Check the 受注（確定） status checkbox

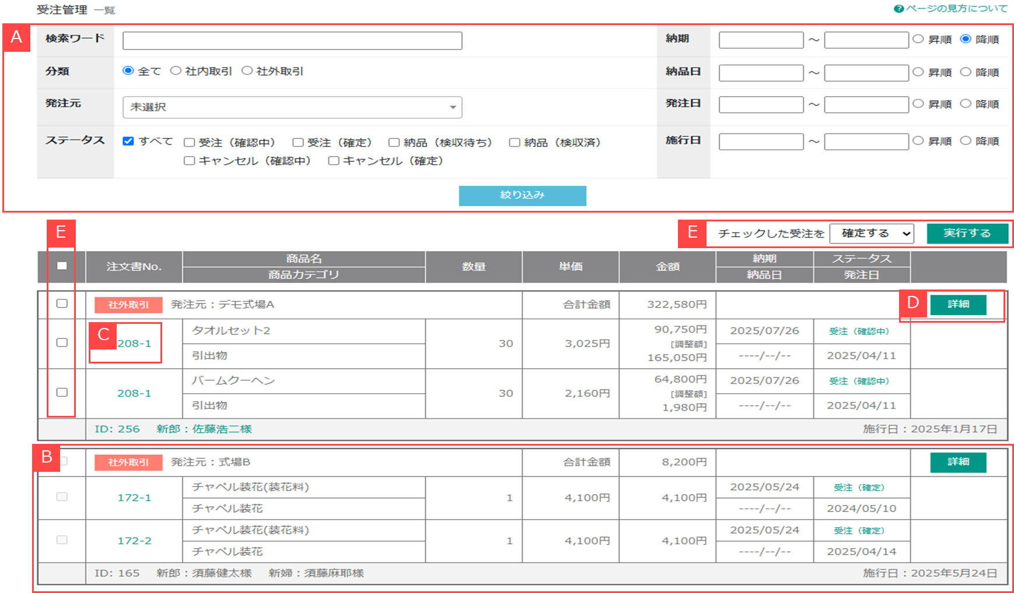click(x=298, y=143)
